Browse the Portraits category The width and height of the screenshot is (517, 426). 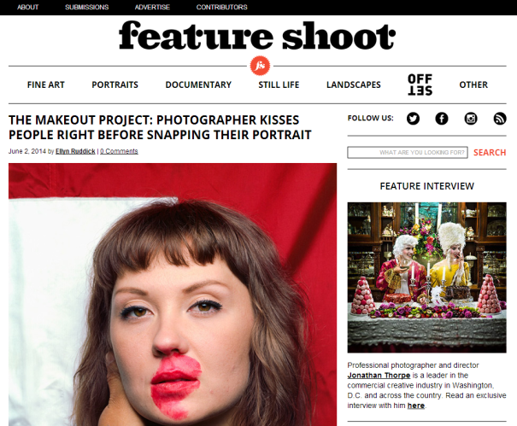point(115,85)
